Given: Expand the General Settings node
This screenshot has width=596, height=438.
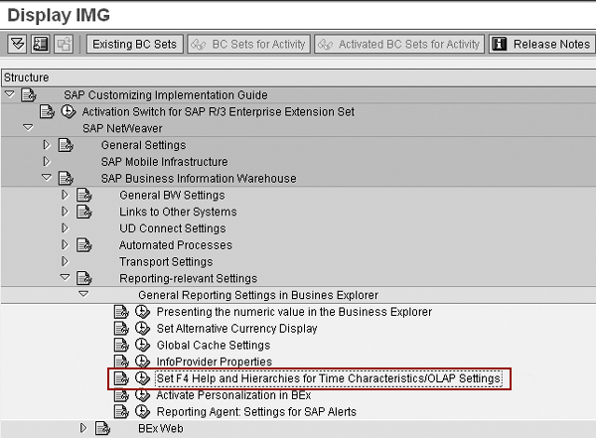Looking at the screenshot, I should coord(47,145).
